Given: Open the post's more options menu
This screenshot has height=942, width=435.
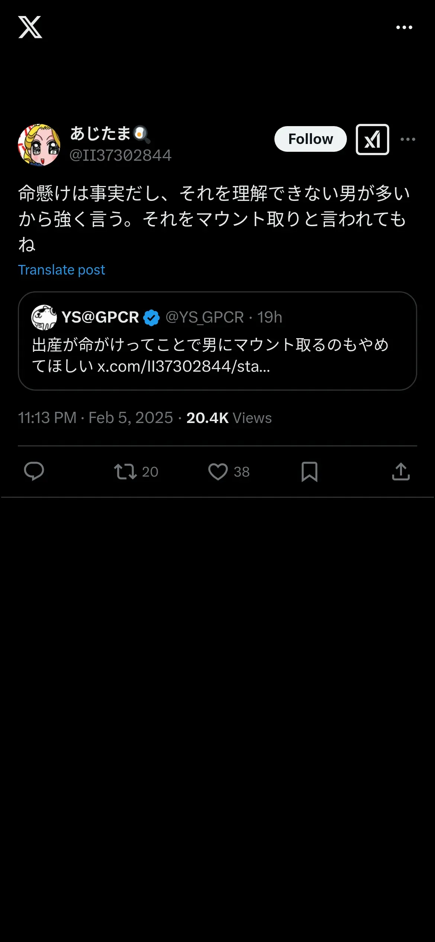Looking at the screenshot, I should [408, 140].
